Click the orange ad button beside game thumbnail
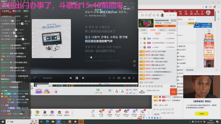 165,26
